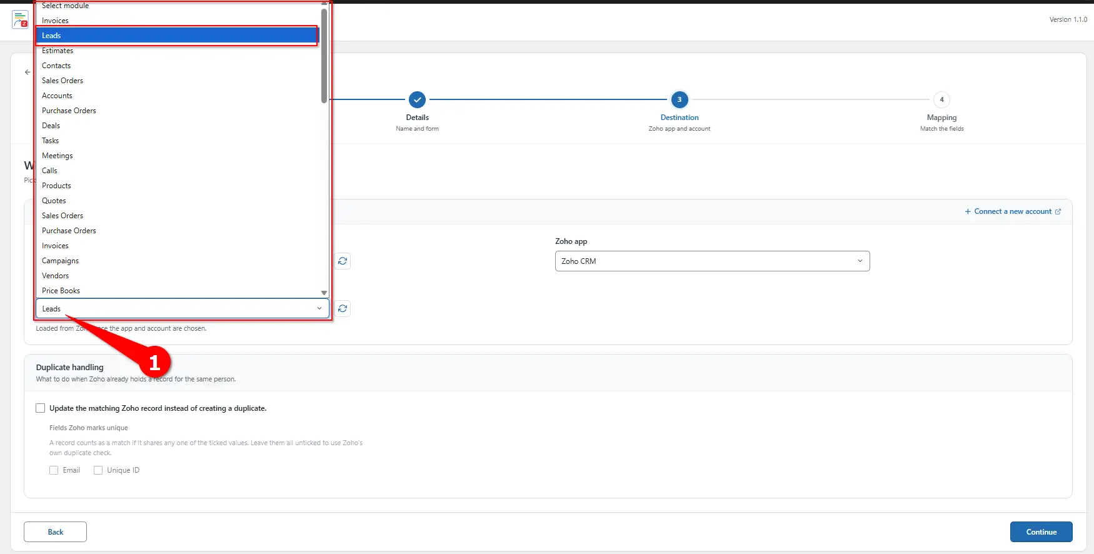Click the module list scrollbar thumb
The height and width of the screenshot is (554, 1094).
(324, 56)
